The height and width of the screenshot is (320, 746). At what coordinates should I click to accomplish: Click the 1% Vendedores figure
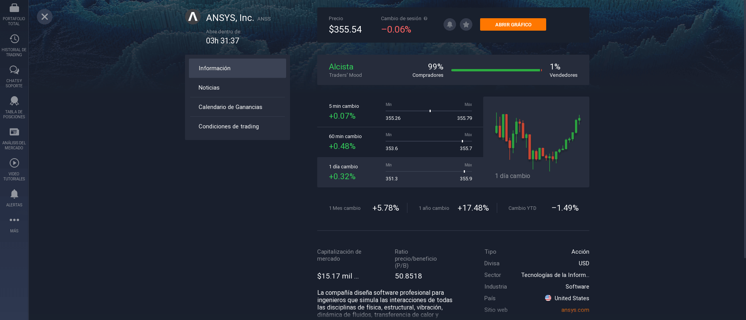click(x=555, y=67)
